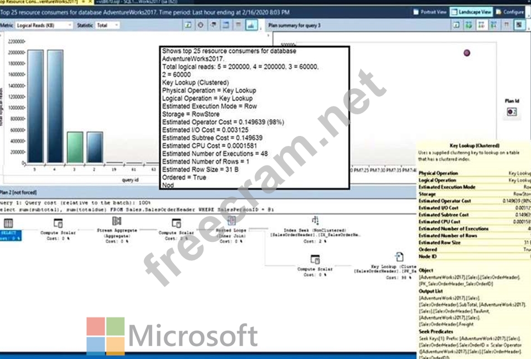The width and height of the screenshot is (531, 359).
Task: Toggle the bar chart format view
Action: tap(251, 25)
